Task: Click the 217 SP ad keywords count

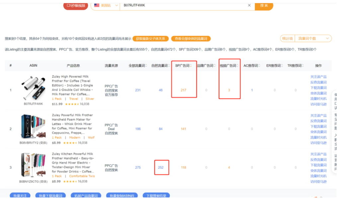Action: coord(183,90)
